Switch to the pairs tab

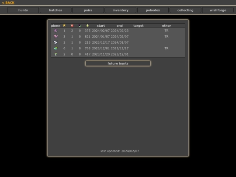coord(88,10)
